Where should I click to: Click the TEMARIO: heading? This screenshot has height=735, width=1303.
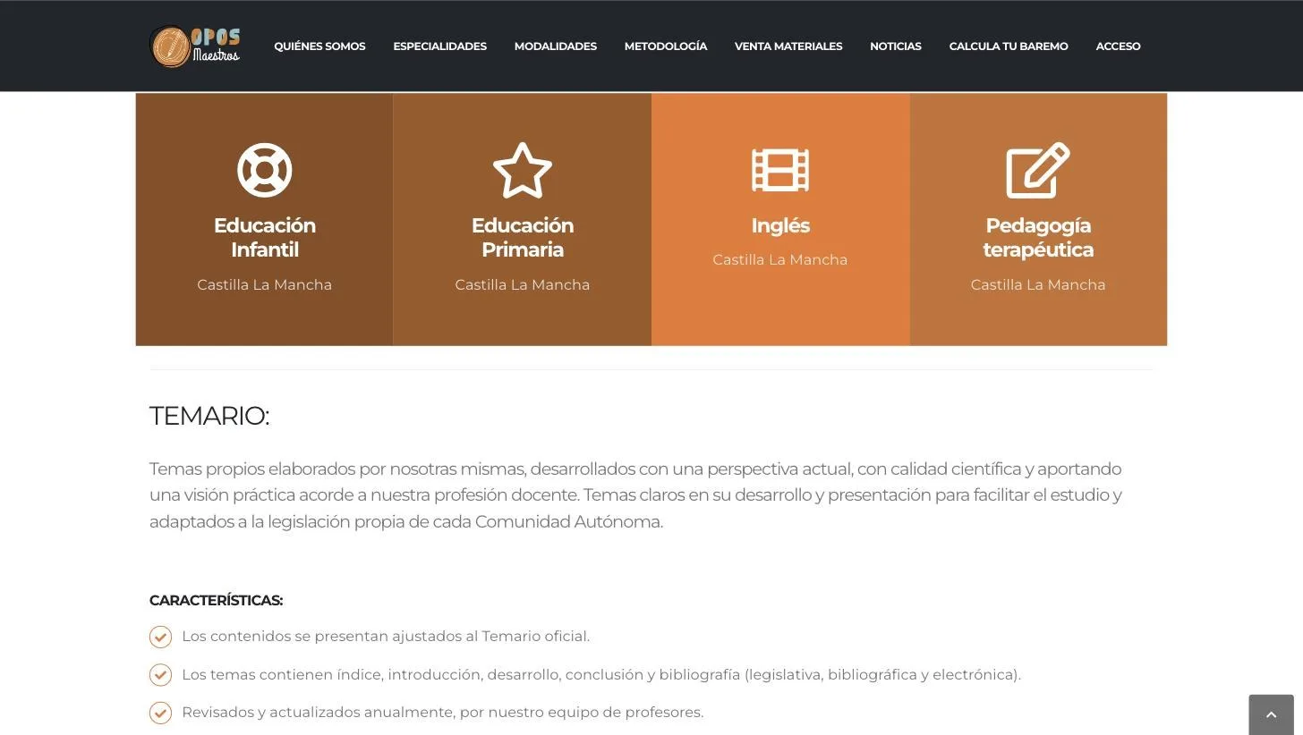tap(209, 416)
